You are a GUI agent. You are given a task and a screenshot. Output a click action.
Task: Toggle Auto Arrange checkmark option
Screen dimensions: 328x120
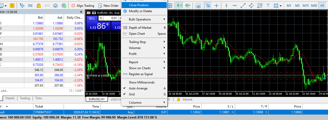144,88
